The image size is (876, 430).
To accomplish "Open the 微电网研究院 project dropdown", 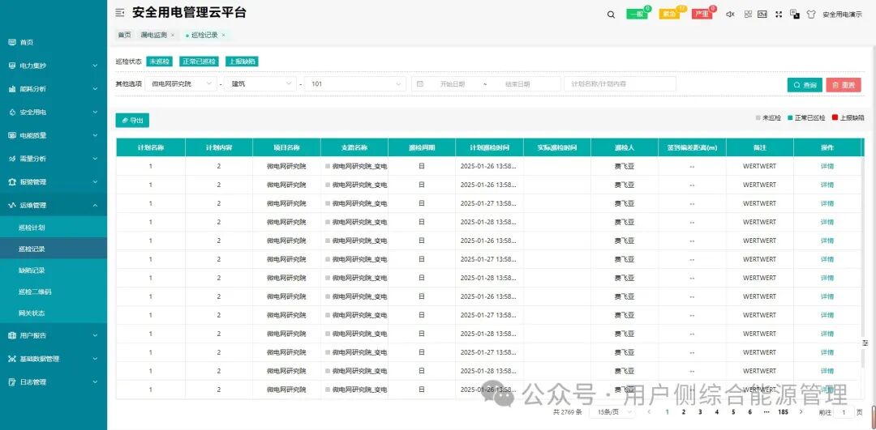I will [x=181, y=84].
